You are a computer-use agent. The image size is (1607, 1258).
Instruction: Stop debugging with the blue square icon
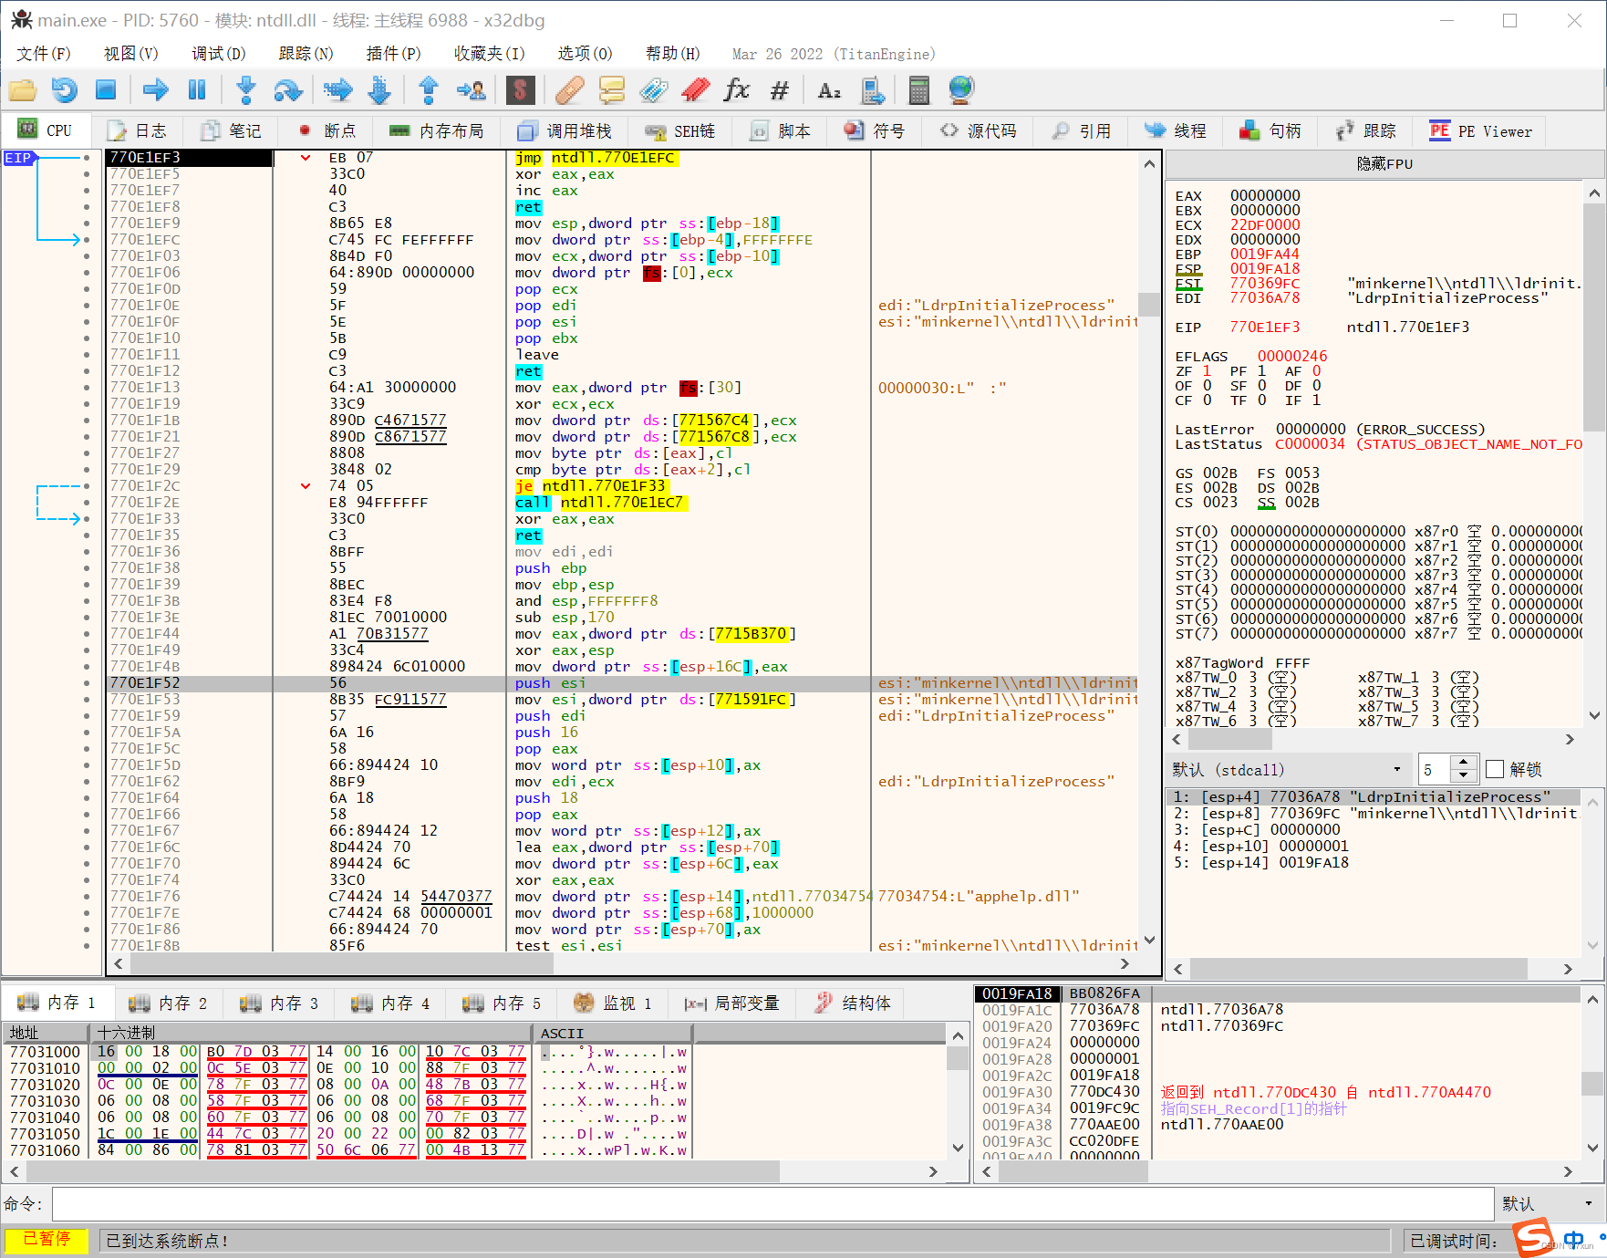tap(106, 90)
